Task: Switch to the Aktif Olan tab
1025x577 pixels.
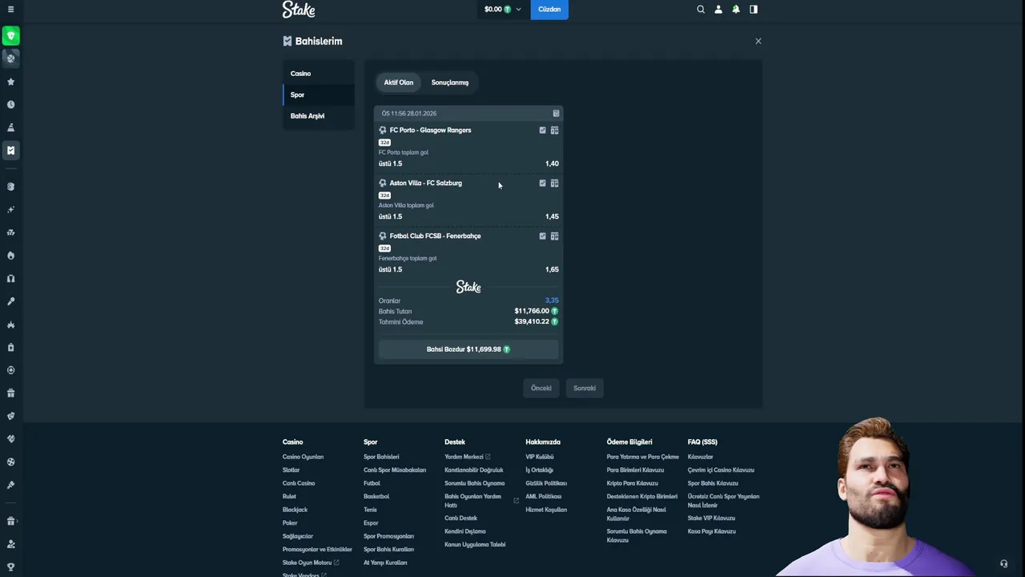Action: point(399,83)
